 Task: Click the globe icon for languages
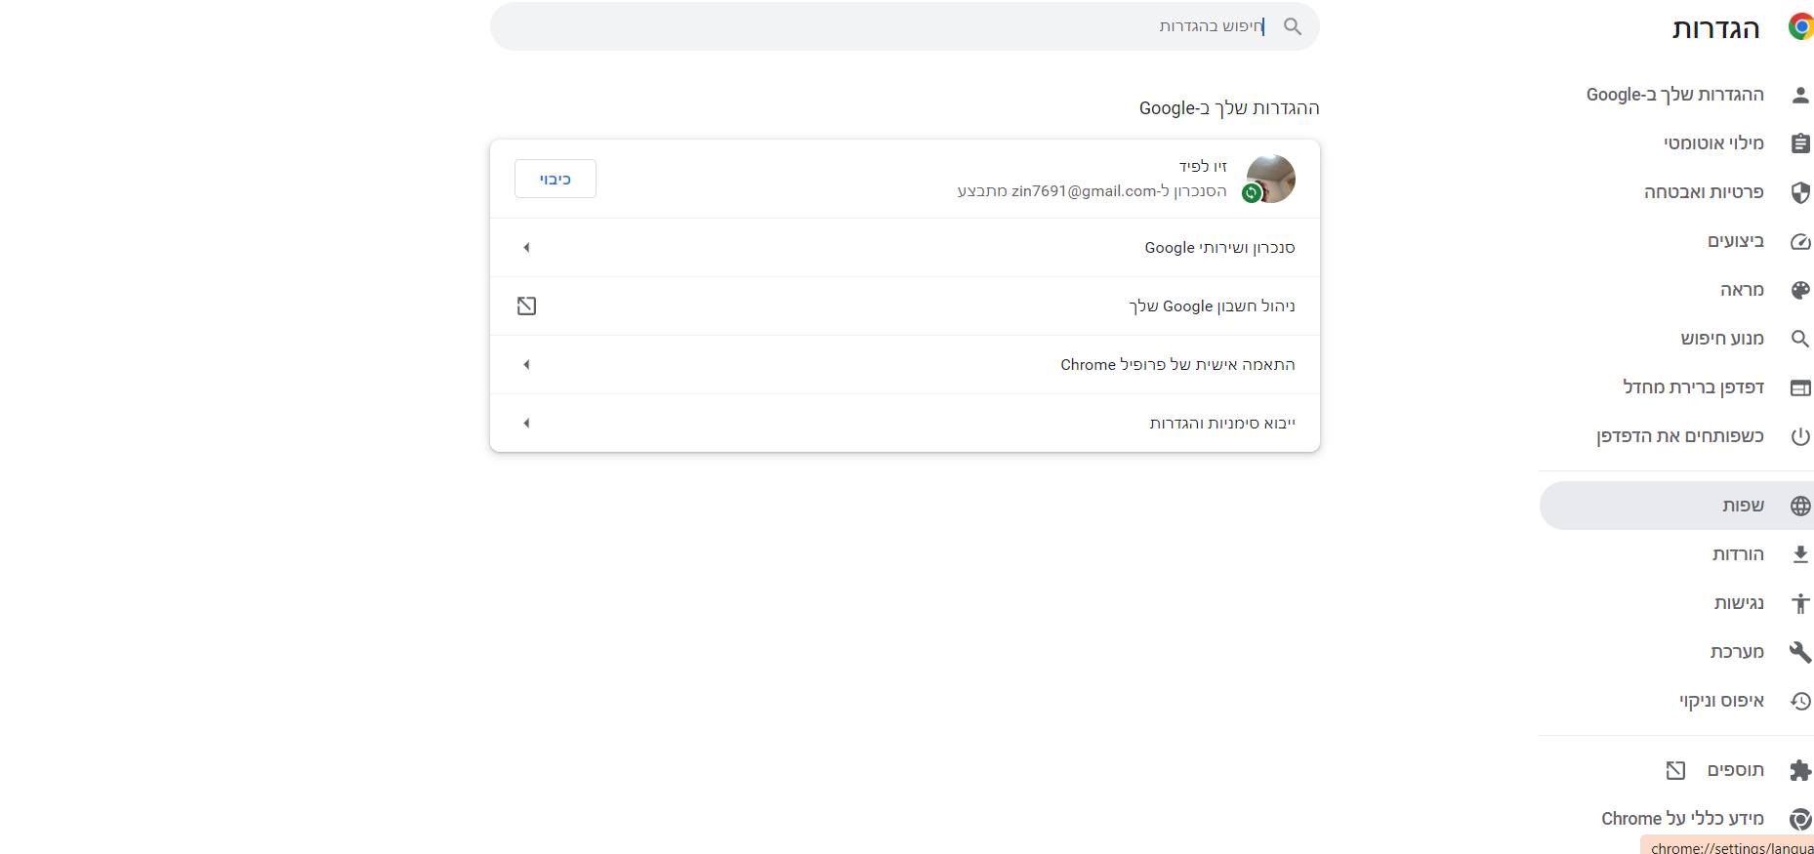point(1800,506)
